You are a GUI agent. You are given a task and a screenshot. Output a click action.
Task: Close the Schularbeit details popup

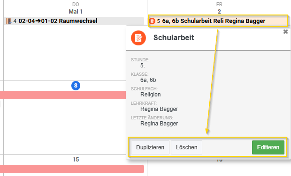285,32
